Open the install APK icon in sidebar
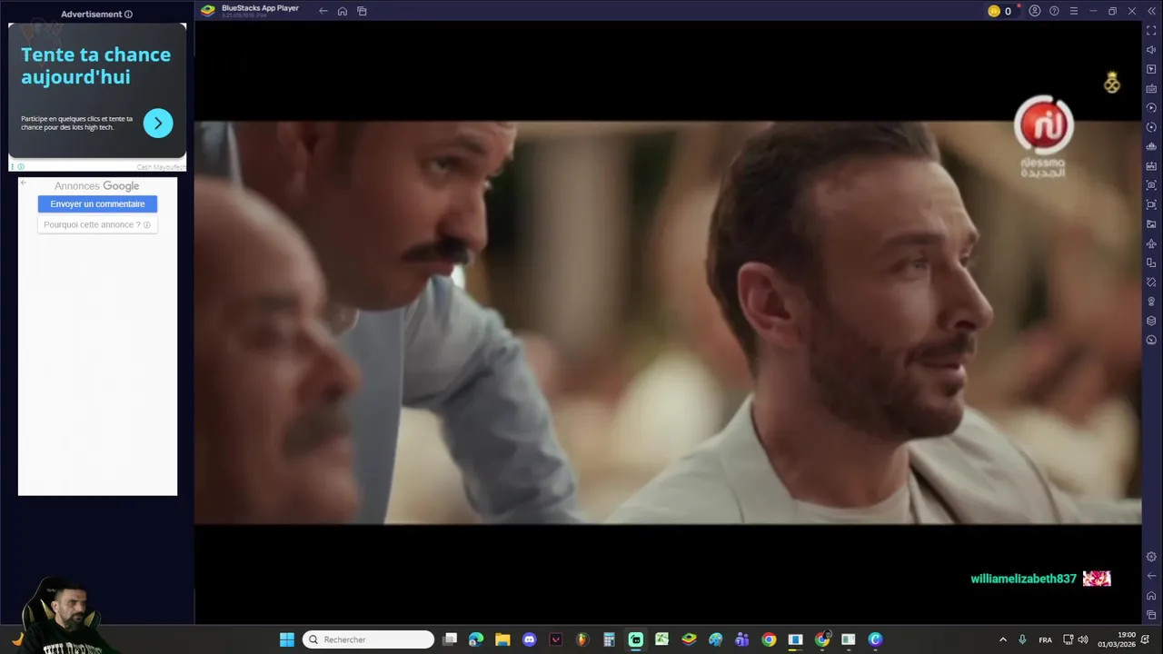This screenshot has height=654, width=1163. tap(1151, 166)
